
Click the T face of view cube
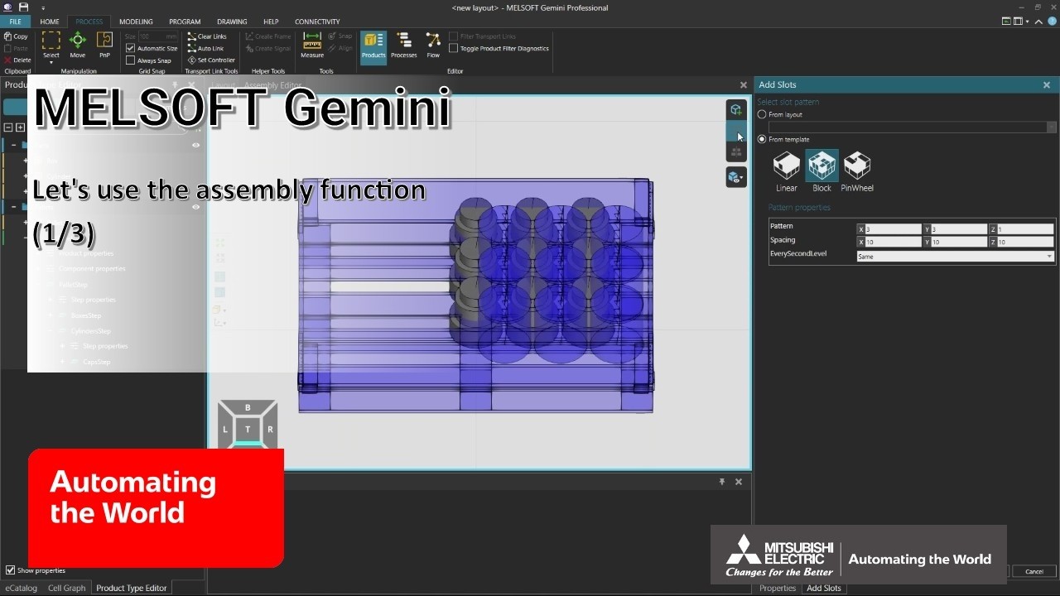[x=248, y=430]
